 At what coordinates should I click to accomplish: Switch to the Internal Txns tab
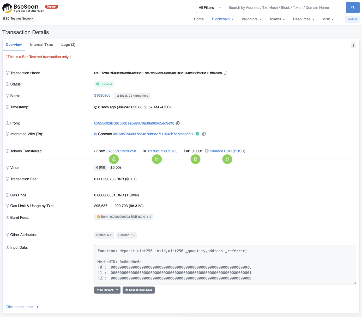click(x=41, y=45)
